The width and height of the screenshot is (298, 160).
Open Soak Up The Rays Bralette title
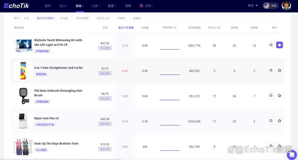(x=56, y=144)
